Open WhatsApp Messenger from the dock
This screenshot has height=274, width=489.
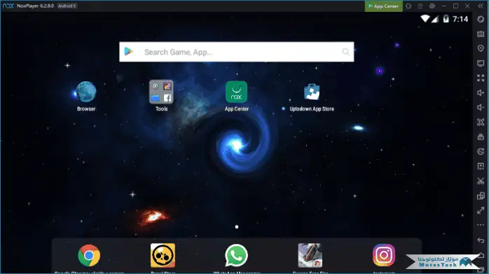point(236,255)
